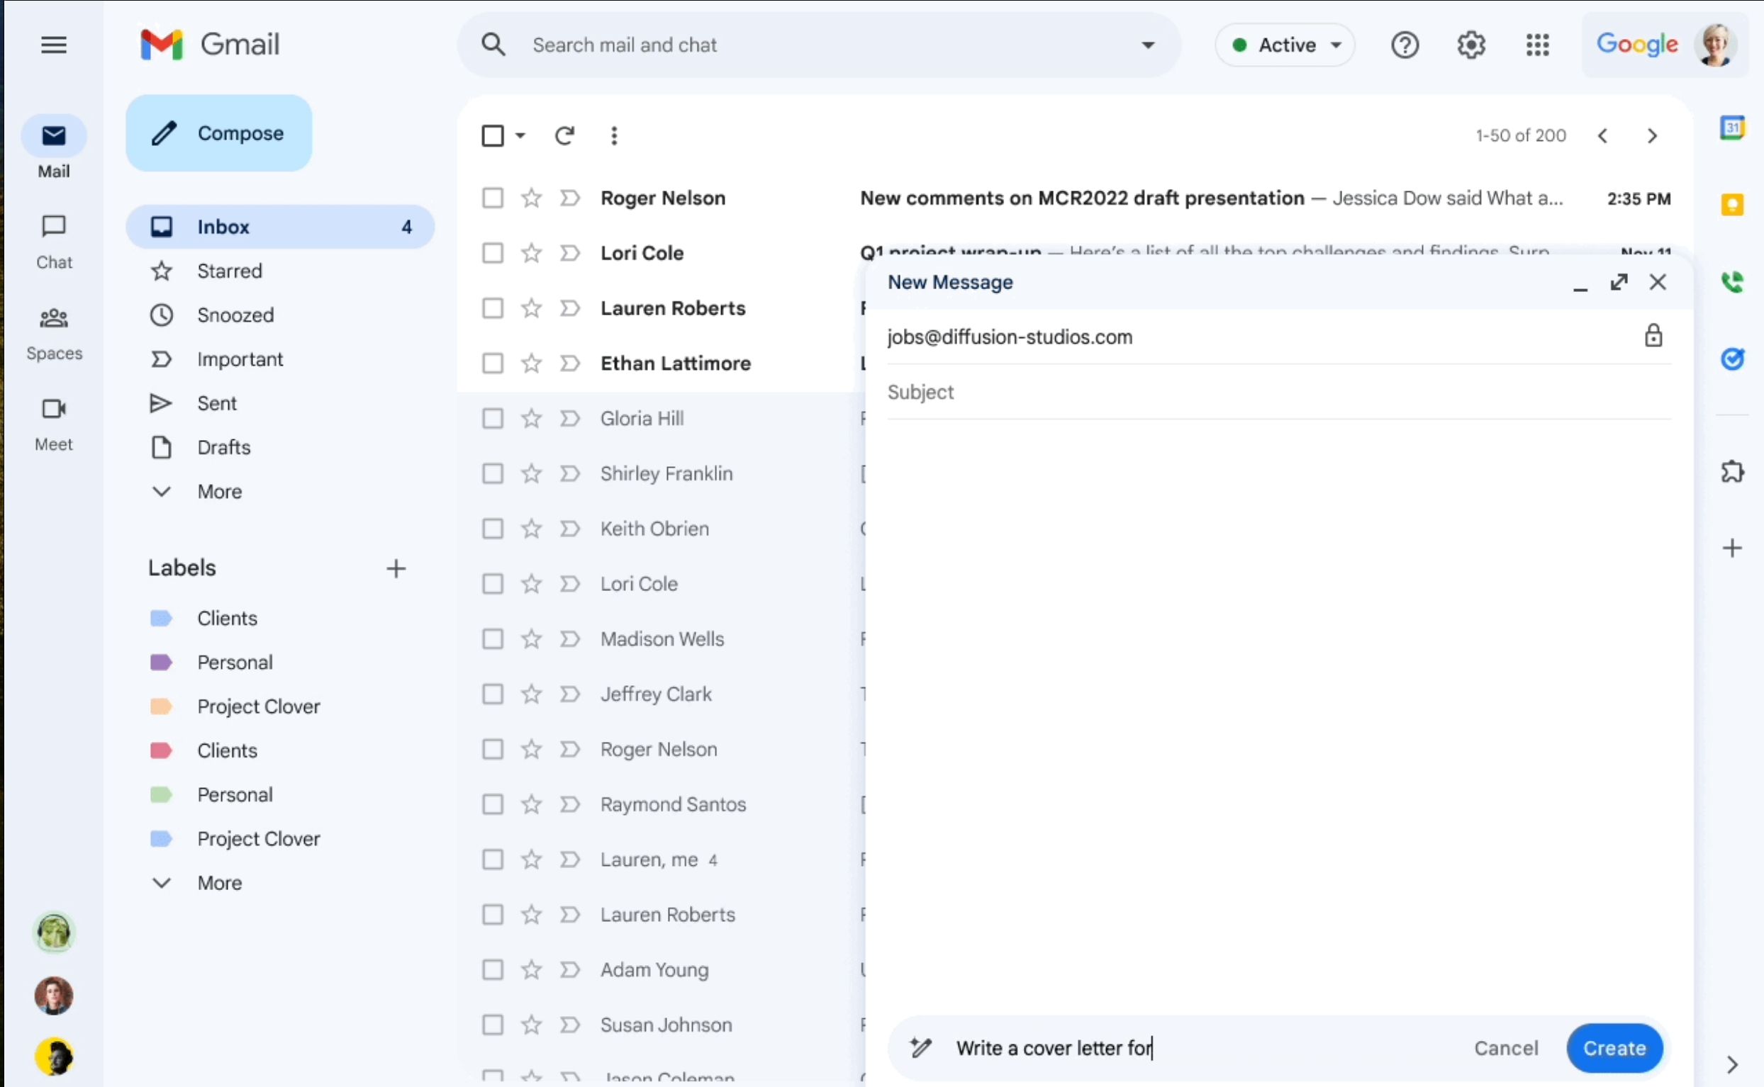Image resolution: width=1764 pixels, height=1087 pixels.
Task: Open Google Keep side panel icon
Action: [x=1731, y=205]
